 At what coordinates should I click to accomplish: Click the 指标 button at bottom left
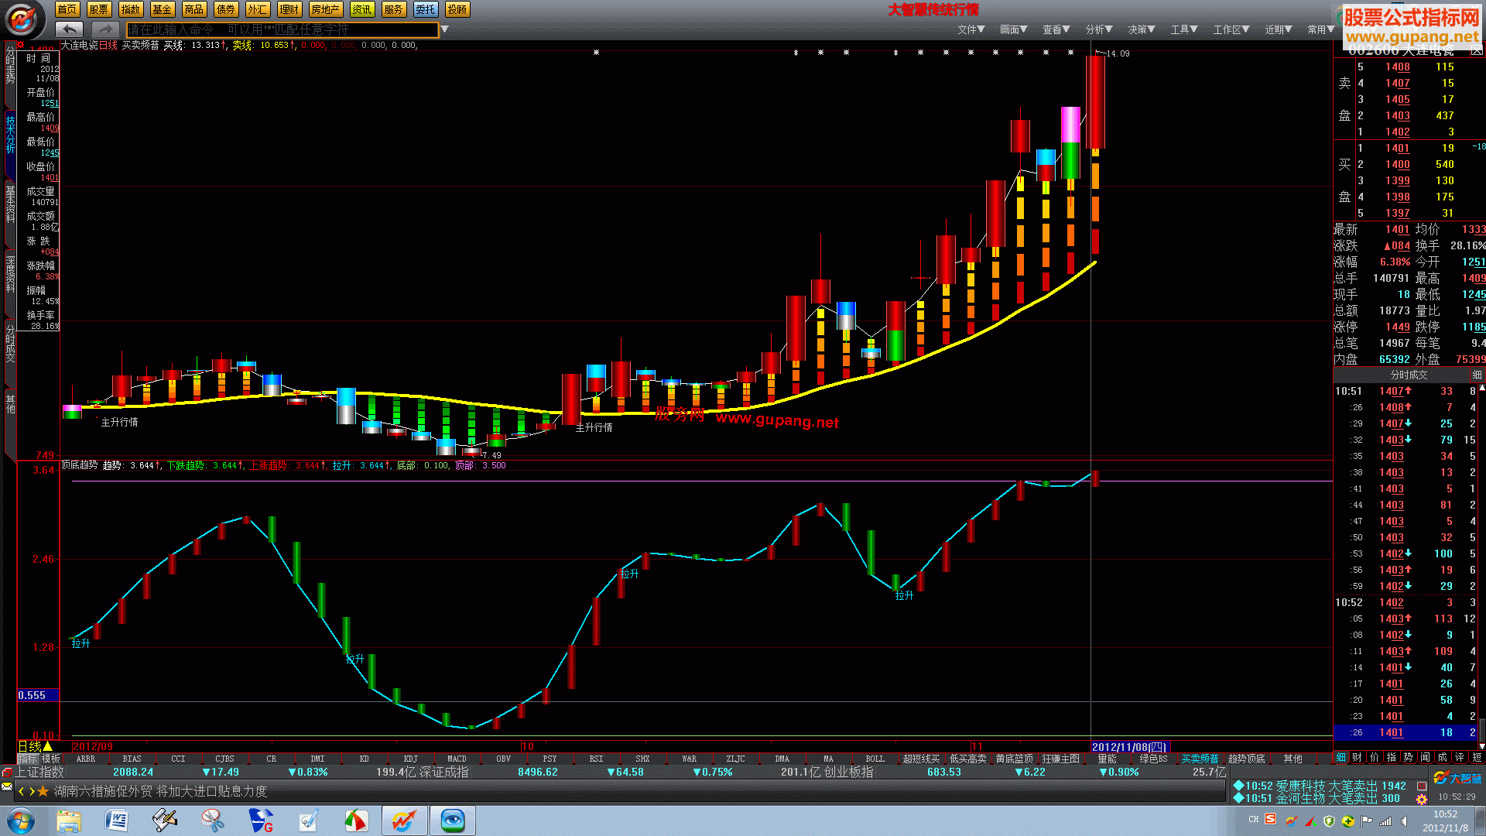[x=28, y=759]
